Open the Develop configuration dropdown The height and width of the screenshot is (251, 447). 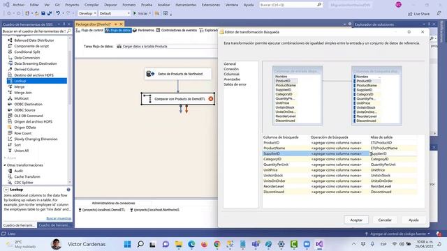(x=87, y=13)
